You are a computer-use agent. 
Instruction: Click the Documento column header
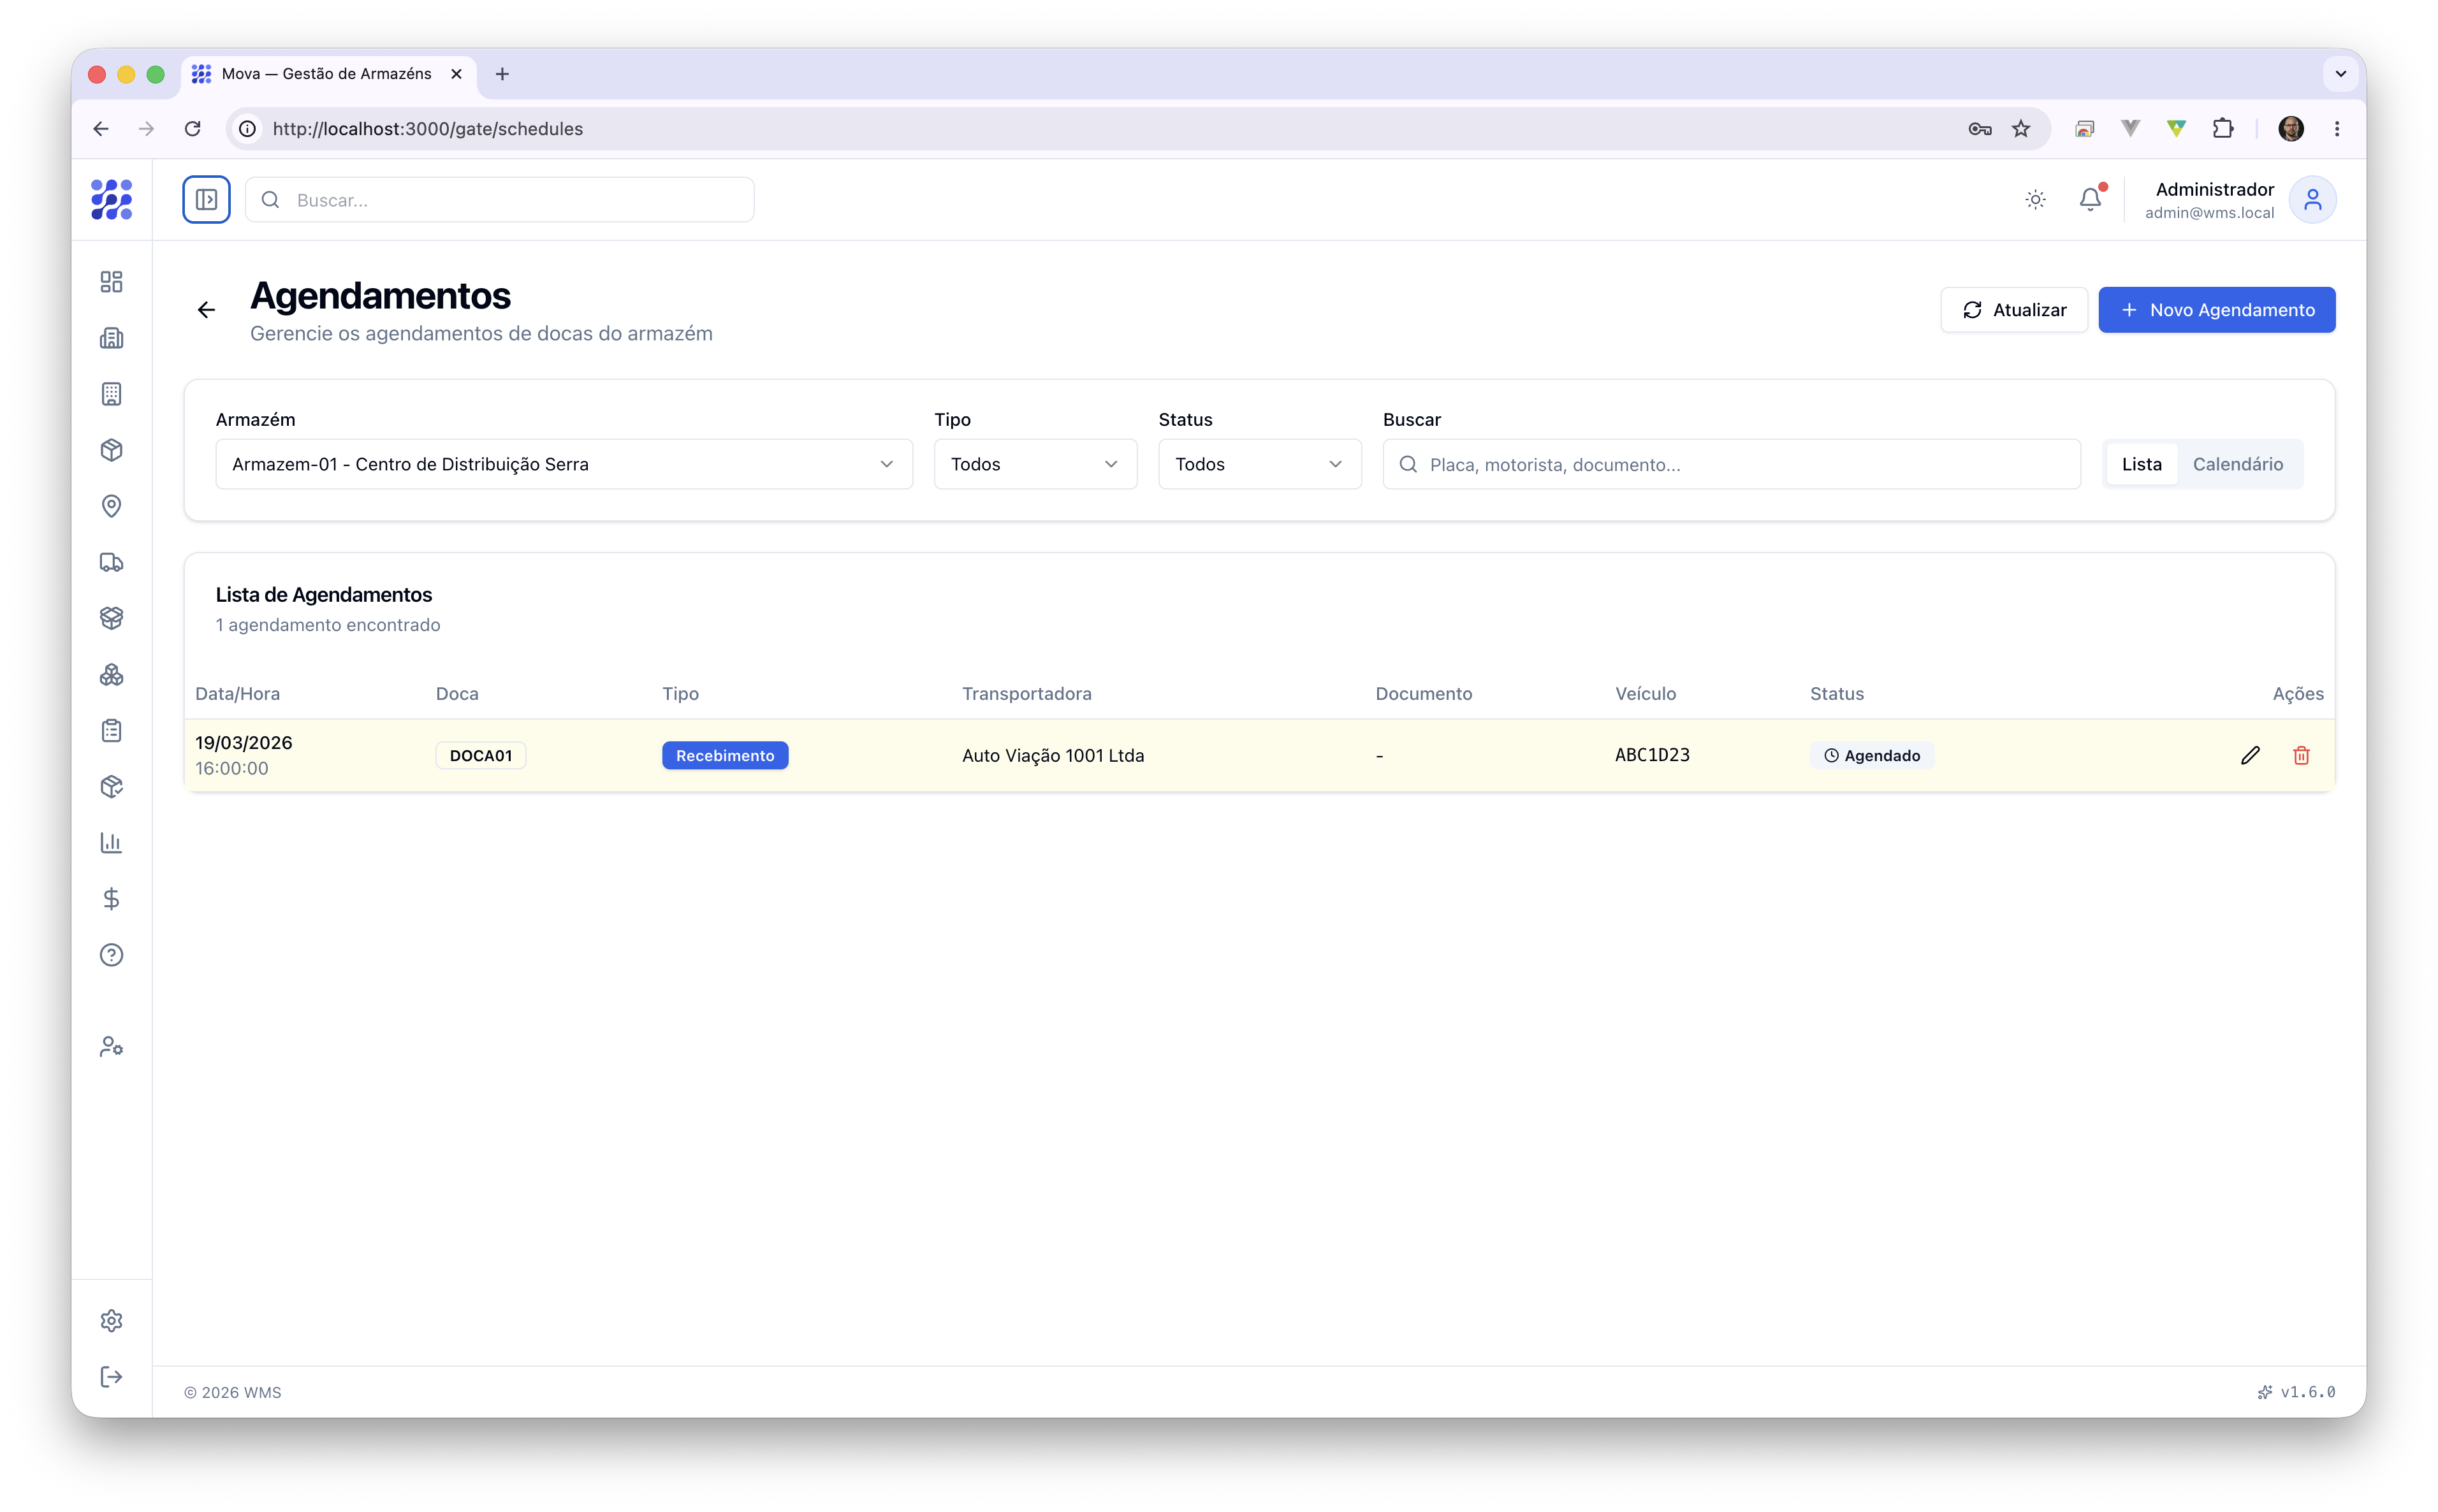tap(1423, 693)
